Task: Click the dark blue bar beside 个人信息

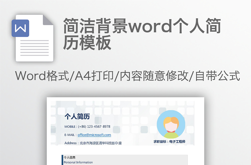Action: click(62, 160)
